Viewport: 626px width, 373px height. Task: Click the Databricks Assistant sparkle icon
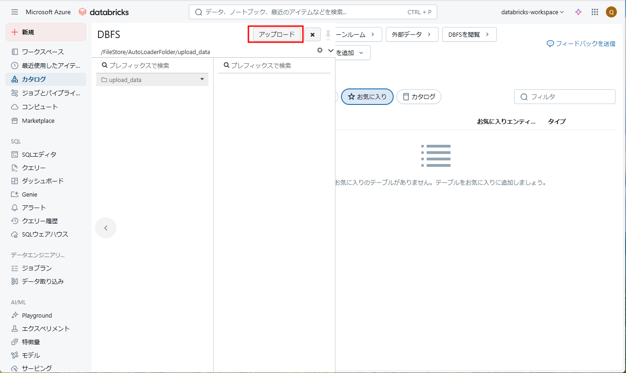click(578, 12)
